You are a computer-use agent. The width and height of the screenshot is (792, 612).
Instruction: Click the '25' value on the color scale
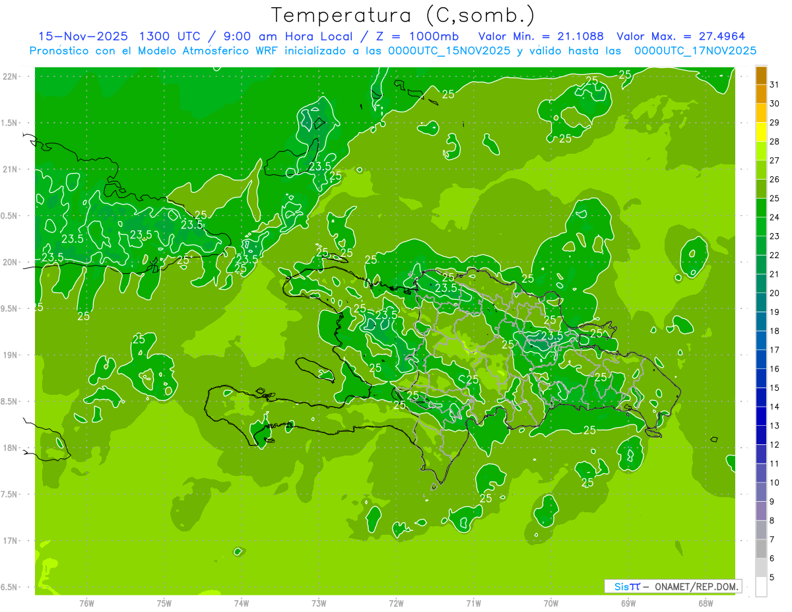[774, 198]
